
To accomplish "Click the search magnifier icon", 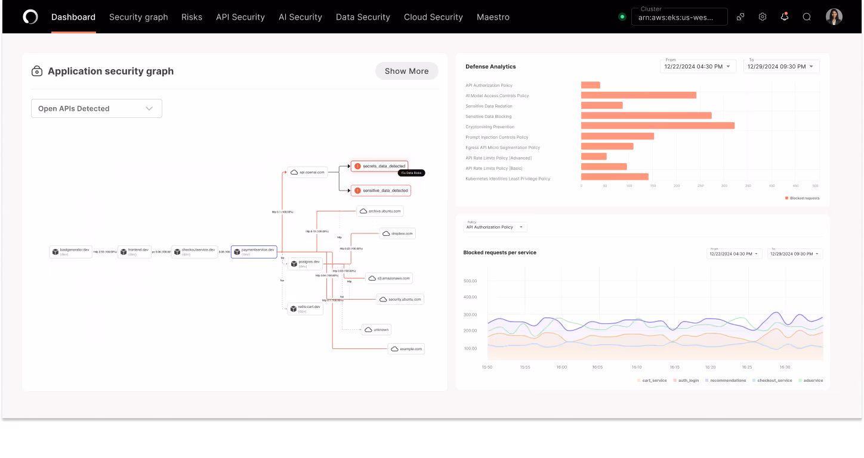I will tap(807, 17).
